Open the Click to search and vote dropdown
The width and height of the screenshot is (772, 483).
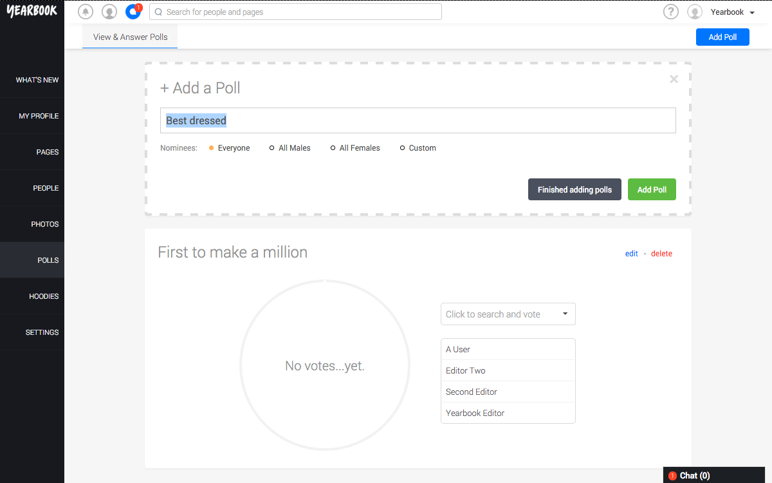pos(508,314)
